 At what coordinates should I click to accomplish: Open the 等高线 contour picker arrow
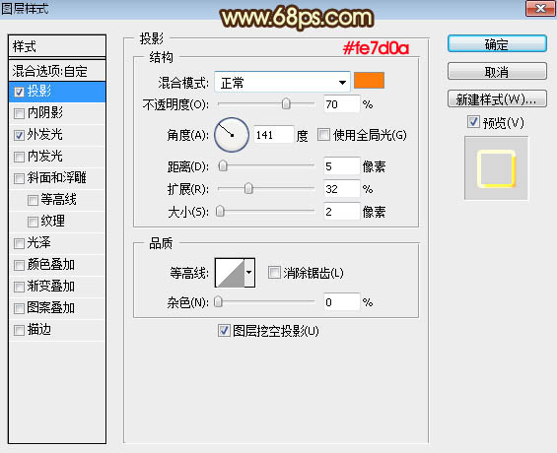click(249, 273)
